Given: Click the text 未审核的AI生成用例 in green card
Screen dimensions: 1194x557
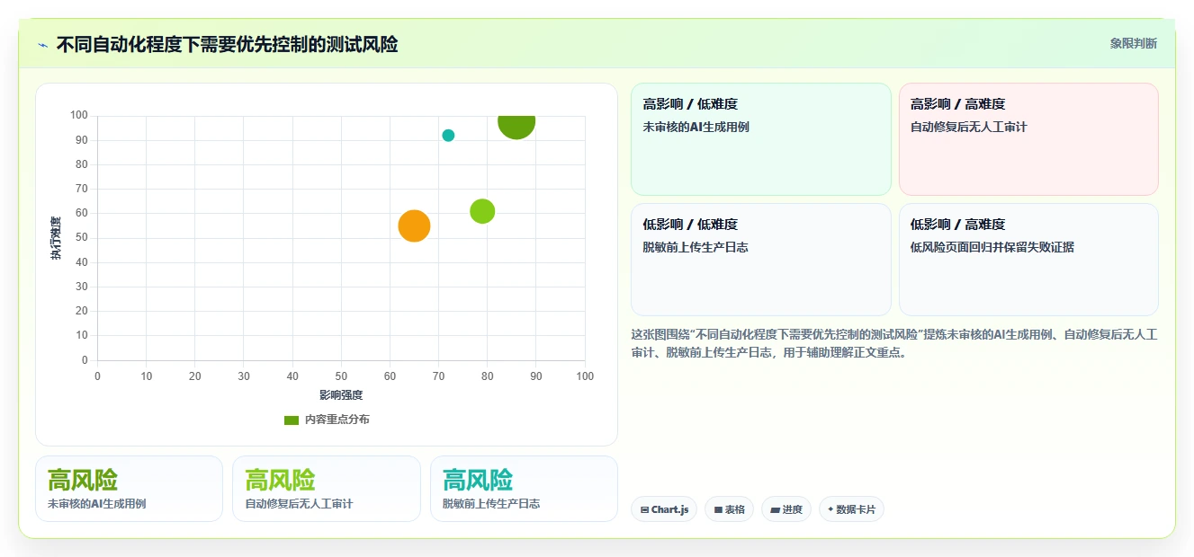Looking at the screenshot, I should pos(696,128).
